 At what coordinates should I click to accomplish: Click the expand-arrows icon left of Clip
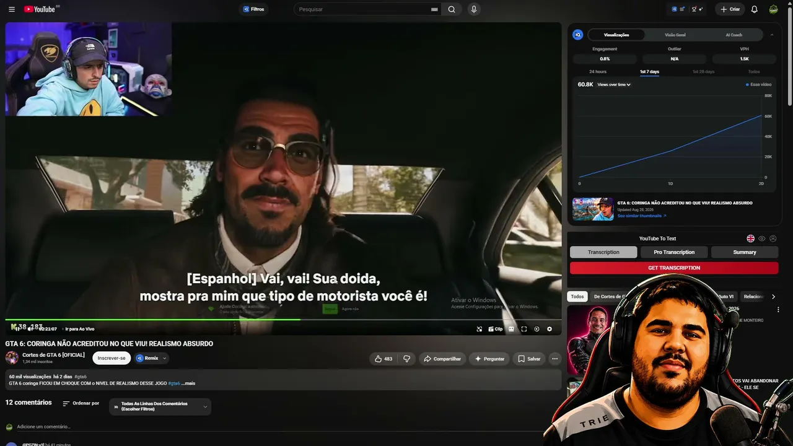point(480,329)
